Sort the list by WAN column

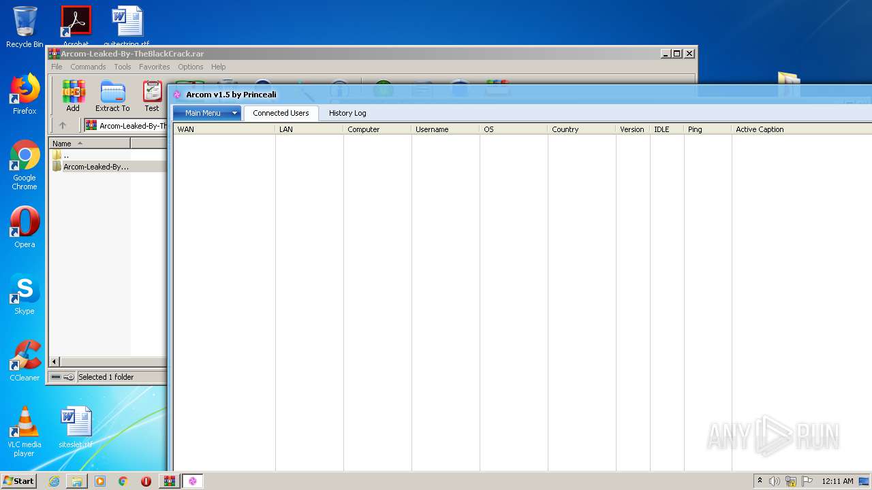tap(224, 129)
